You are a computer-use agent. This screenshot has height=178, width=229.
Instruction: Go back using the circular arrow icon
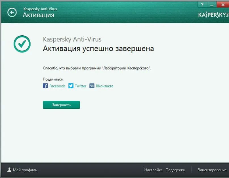[x=12, y=12]
